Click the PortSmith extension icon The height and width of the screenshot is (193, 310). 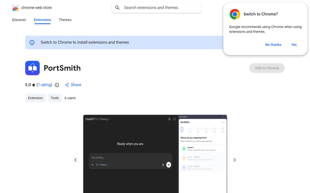tap(32, 68)
